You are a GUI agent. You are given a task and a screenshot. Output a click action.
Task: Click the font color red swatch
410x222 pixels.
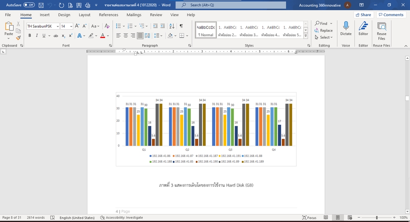point(102,36)
